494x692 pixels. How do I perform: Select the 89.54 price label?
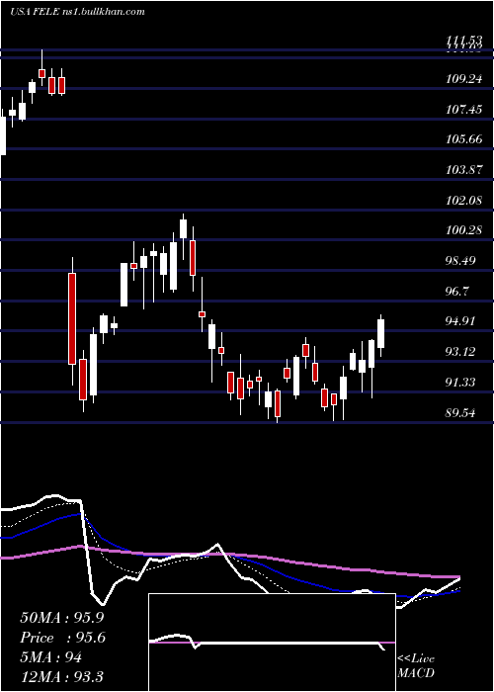coord(461,413)
